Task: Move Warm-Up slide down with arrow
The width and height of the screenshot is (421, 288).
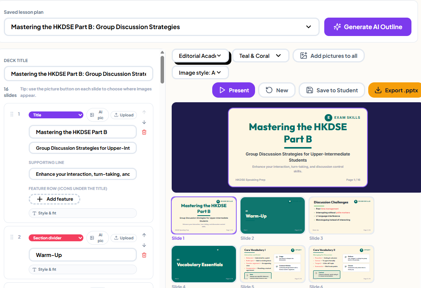Action: 144,245
